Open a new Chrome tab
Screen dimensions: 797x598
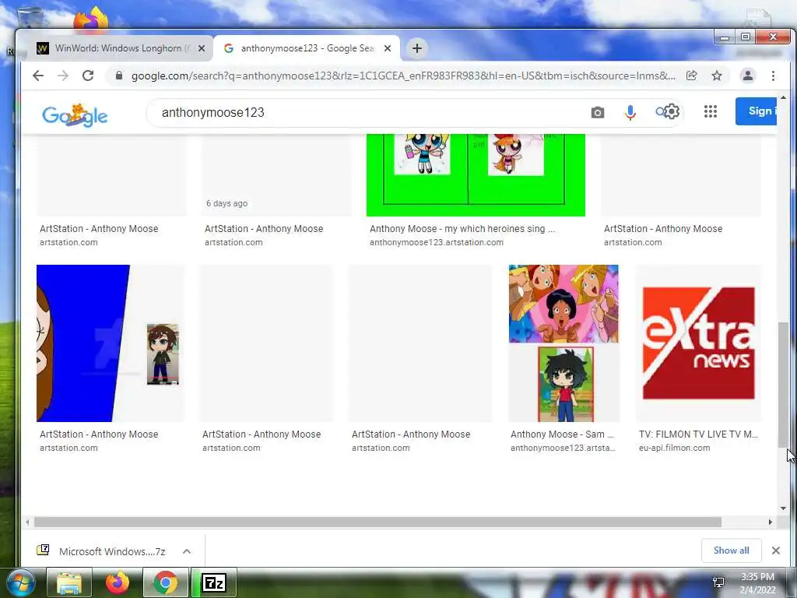point(417,48)
